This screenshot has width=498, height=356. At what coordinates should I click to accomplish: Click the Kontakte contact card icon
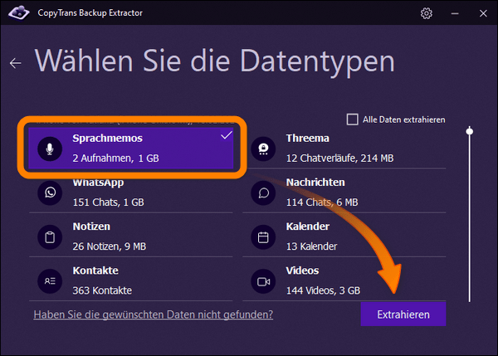point(50,281)
